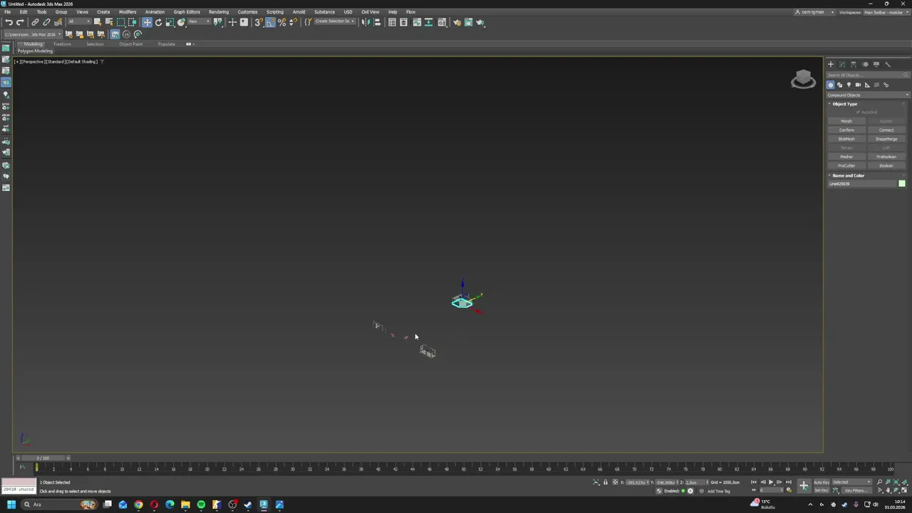Select the Helpers category icon
The height and width of the screenshot is (513, 912).
(867, 85)
